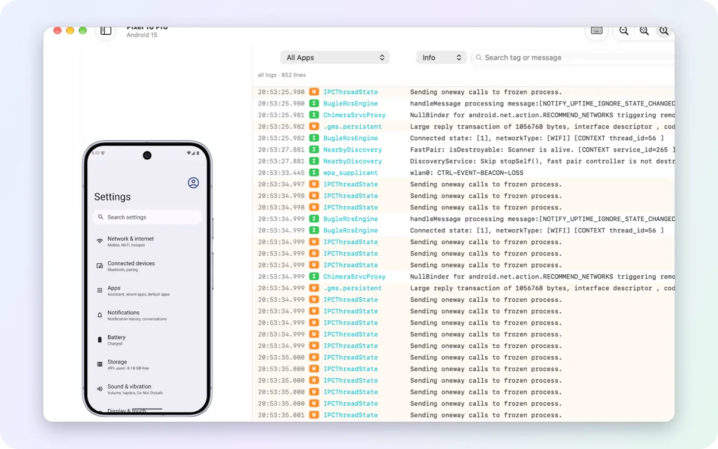Tap the Settings heading on phone screen
Image resolution: width=718 pixels, height=449 pixels.
tap(112, 197)
